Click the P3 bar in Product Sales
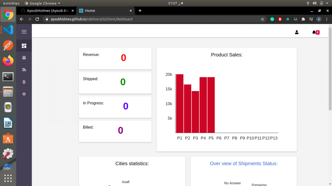 [x=196, y=112]
